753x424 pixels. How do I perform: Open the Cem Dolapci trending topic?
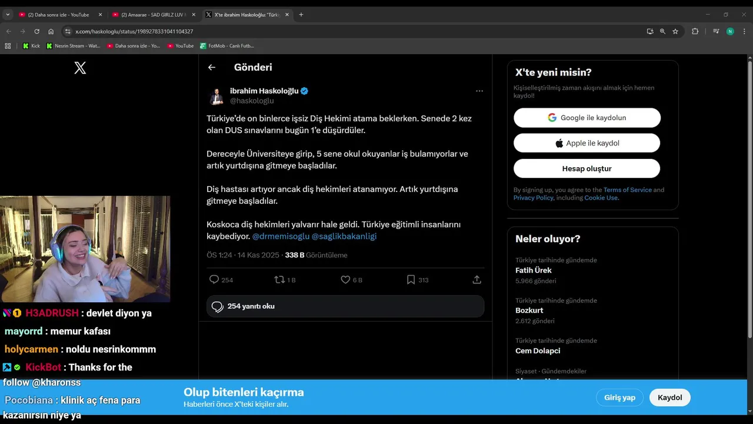(538, 350)
